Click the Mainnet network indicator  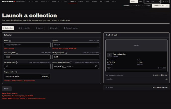[x=127, y=6]
